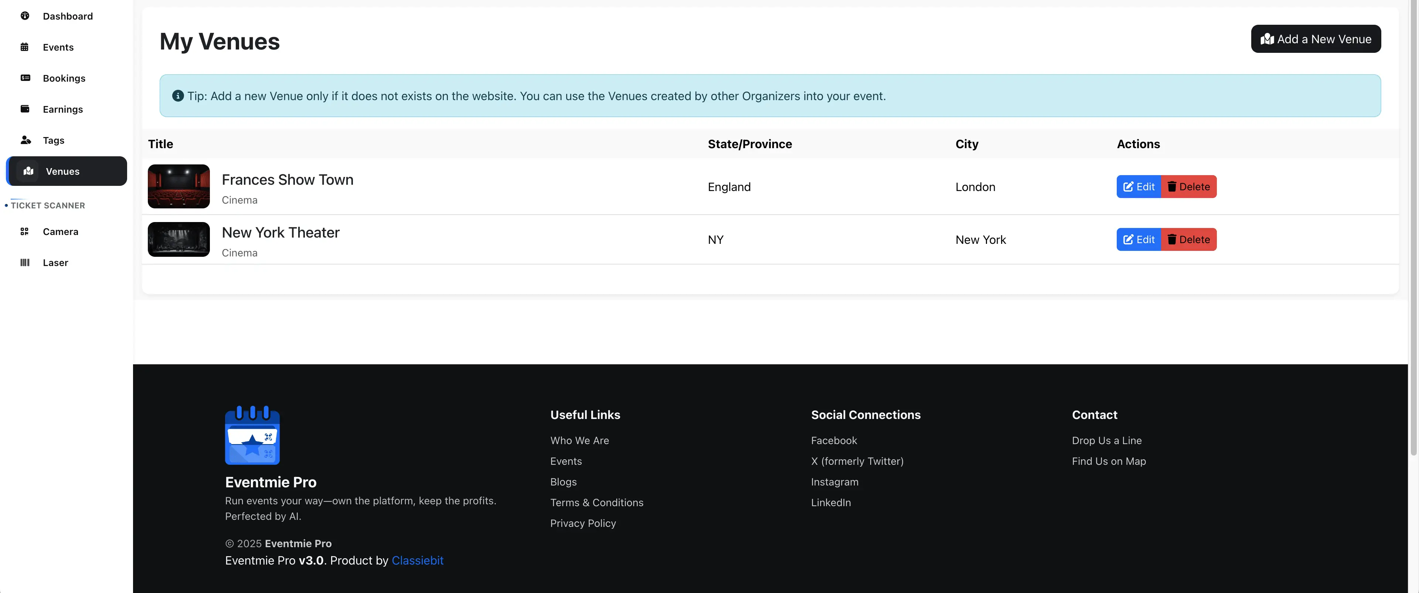Click the Bookings ticket icon in sidebar
Viewport: 1419px width, 593px height.
(25, 78)
